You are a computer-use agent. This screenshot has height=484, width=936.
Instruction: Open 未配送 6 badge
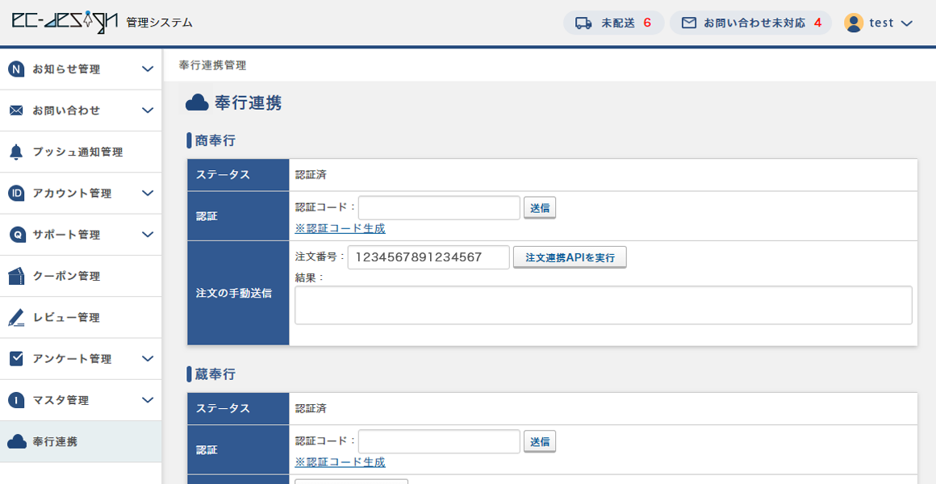pyautogui.click(x=614, y=23)
